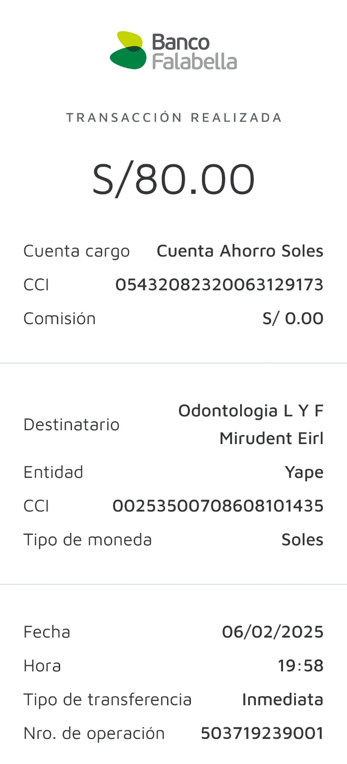Click the Tipo de moneda label

tap(87, 540)
